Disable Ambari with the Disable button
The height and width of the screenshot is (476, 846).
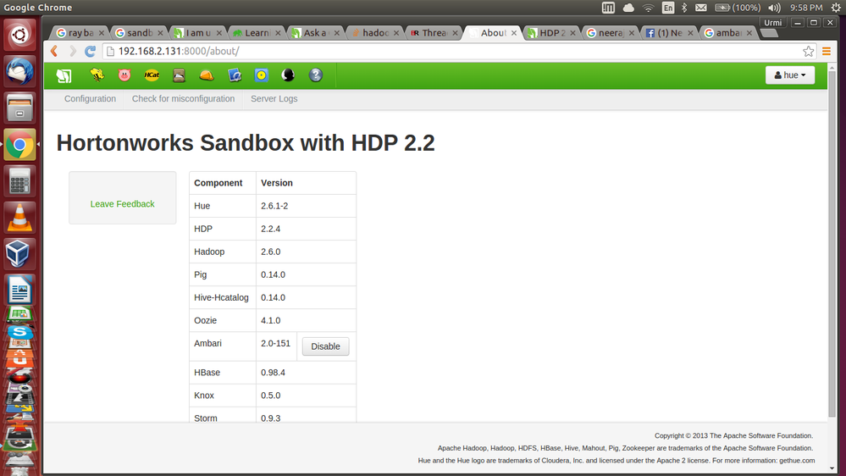pyautogui.click(x=325, y=346)
